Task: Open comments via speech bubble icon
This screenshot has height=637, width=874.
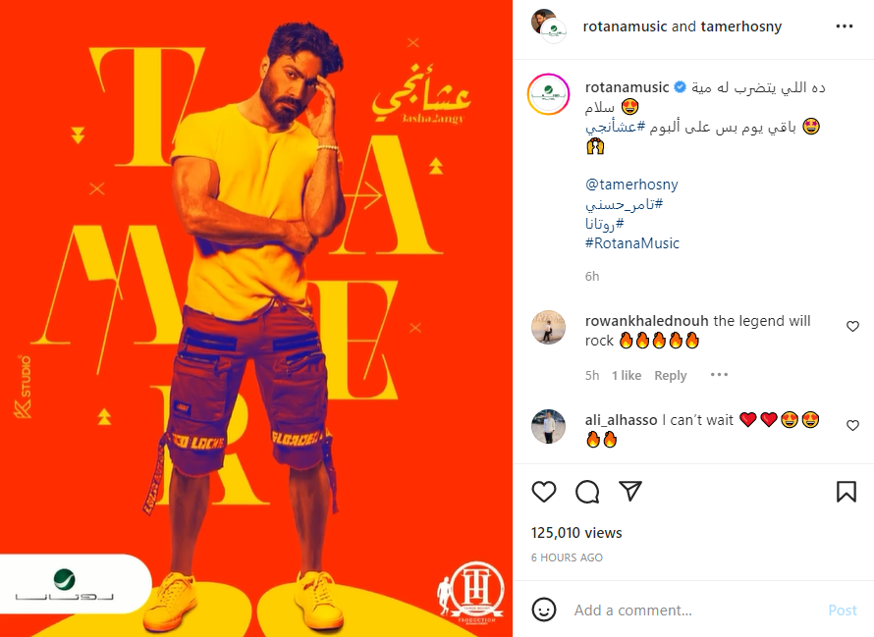Action: tap(587, 492)
